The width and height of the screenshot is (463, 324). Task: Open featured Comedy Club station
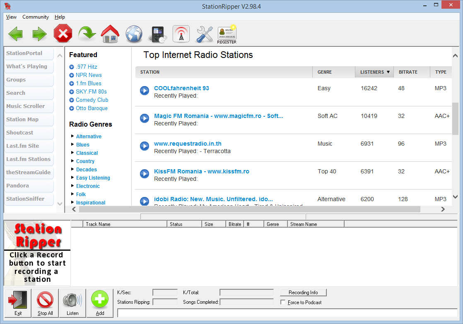click(x=92, y=100)
